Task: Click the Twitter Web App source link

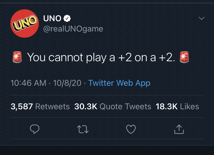Action: coord(119,83)
